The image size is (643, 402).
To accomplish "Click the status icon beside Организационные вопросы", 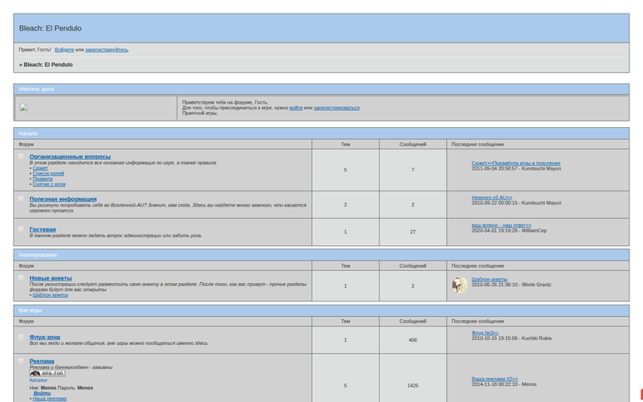I will [x=22, y=157].
